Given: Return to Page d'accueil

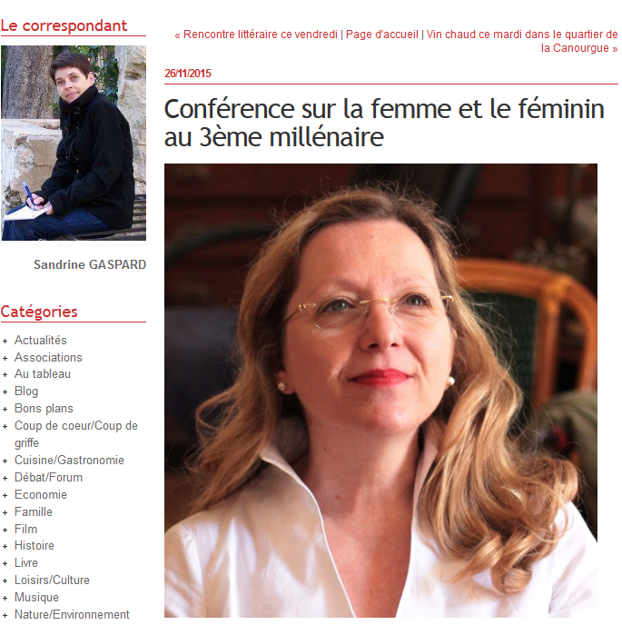Looking at the screenshot, I should (381, 35).
